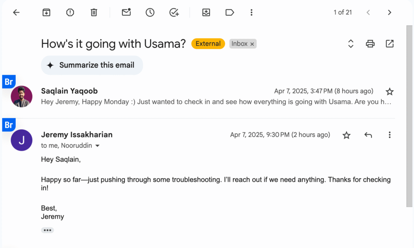
Task: Add this email to Tasks
Action: (x=174, y=13)
